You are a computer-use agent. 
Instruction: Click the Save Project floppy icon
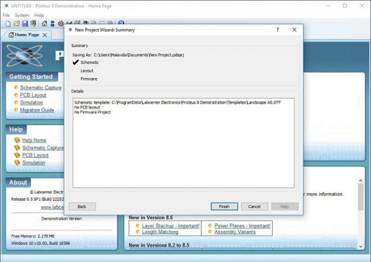pos(25,24)
